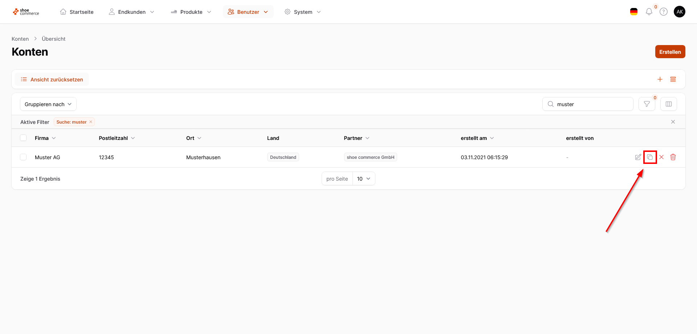This screenshot has height=334, width=697.
Task: Delete Muster AG using the trash icon
Action: [673, 157]
